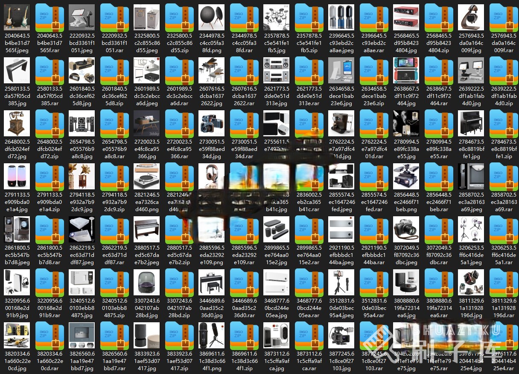Screen dimensions: 519x374
Task: Select the 3307243 .zip archive icon
Action: coord(179,283)
